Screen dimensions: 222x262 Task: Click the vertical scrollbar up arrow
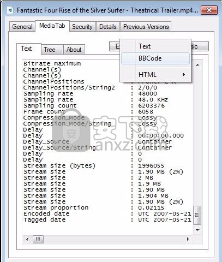click(197, 65)
